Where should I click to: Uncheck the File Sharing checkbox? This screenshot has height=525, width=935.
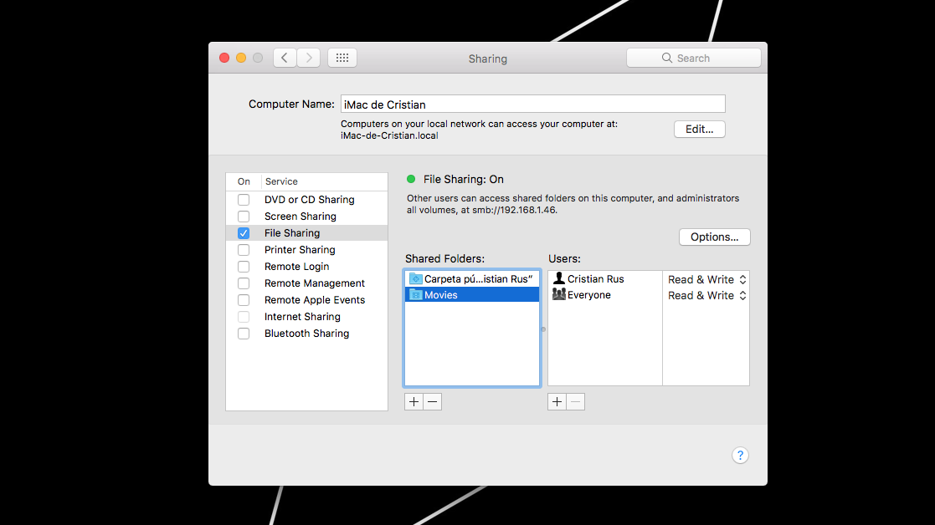click(x=244, y=232)
